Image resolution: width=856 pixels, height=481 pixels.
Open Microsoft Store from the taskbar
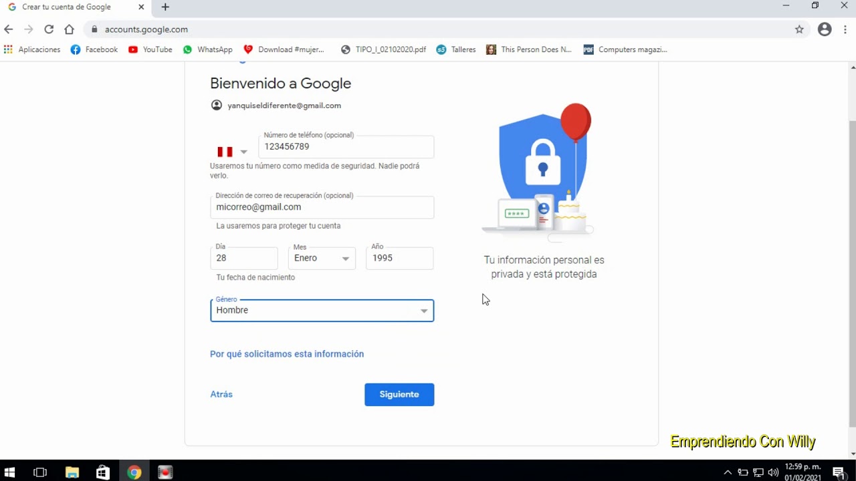[x=102, y=472]
